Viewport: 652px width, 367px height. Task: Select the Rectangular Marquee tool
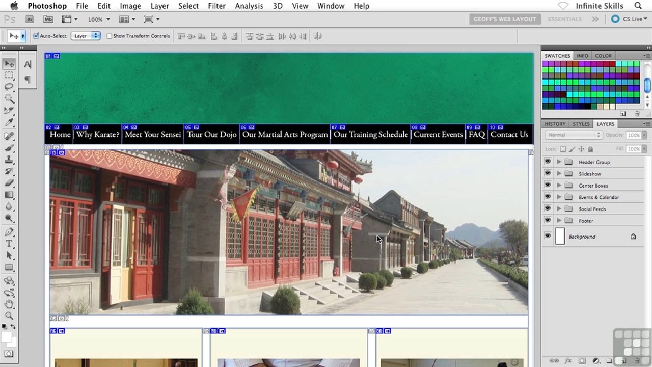[x=9, y=75]
